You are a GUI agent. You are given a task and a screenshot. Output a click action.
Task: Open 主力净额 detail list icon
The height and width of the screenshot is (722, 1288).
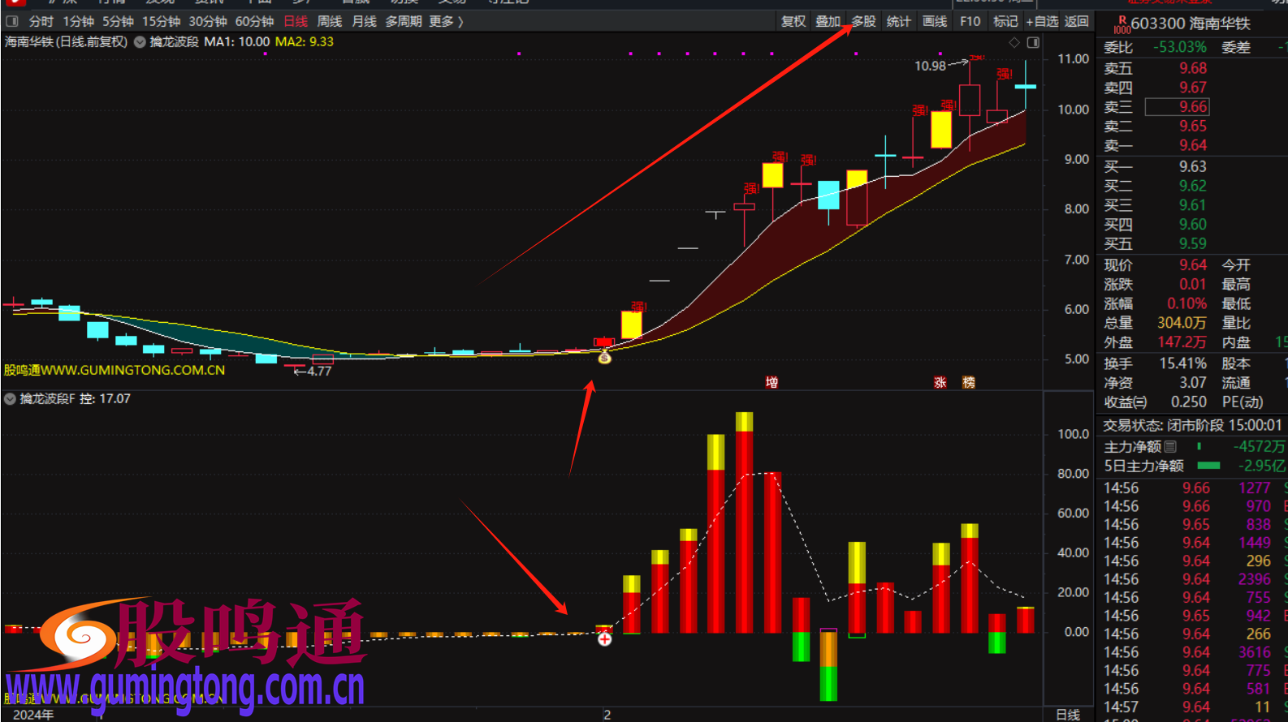[1170, 446]
